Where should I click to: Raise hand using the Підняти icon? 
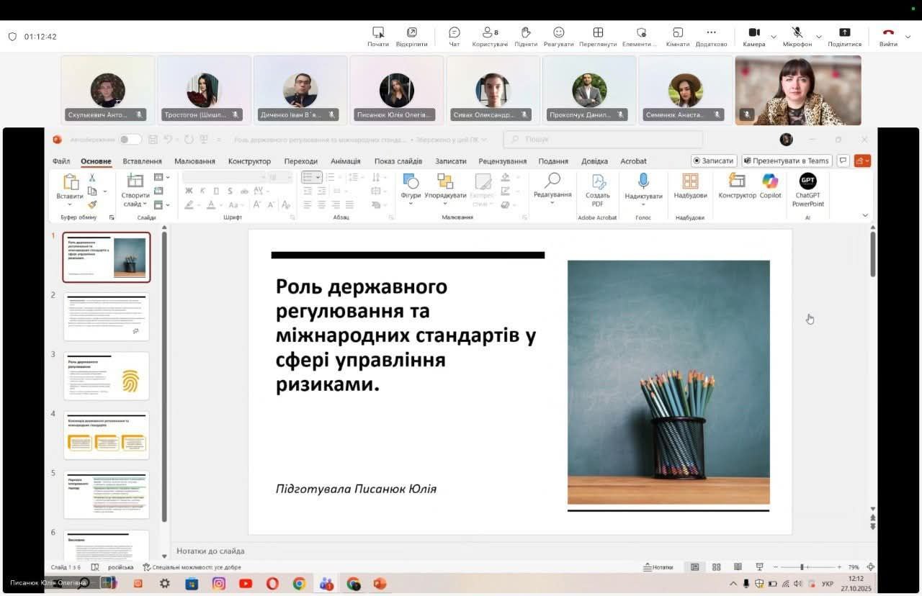[526, 33]
